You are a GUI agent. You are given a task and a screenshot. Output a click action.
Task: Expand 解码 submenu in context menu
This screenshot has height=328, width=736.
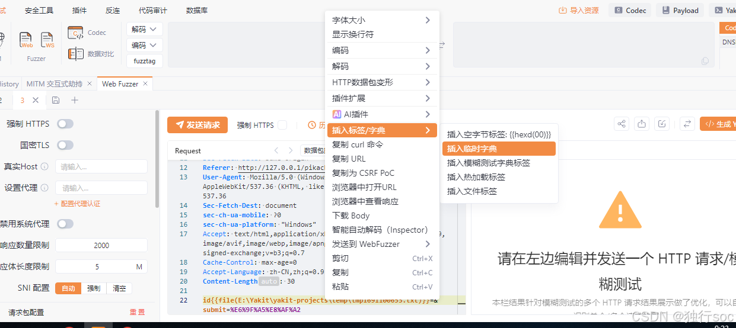click(x=382, y=66)
